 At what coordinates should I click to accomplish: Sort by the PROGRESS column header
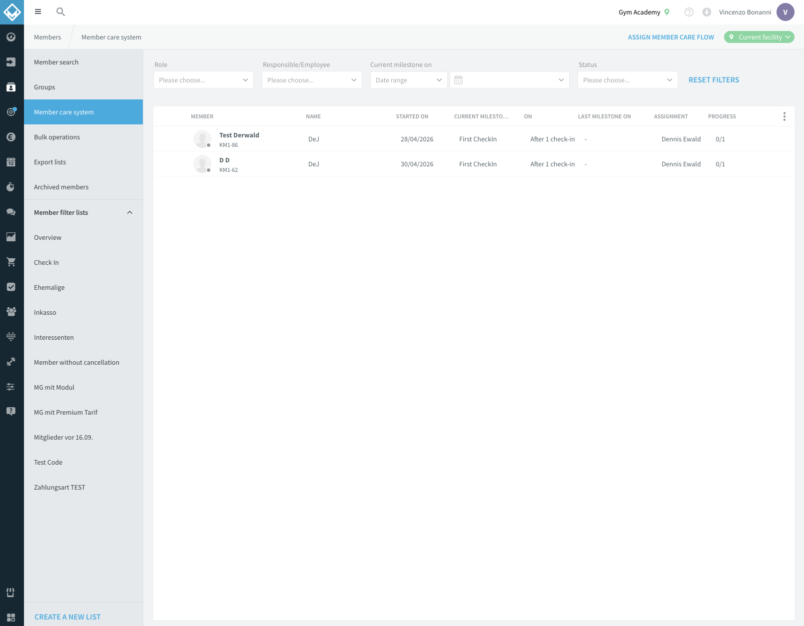click(722, 116)
